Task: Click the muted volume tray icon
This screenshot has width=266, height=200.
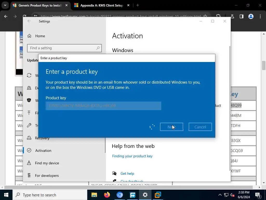Action: pyautogui.click(x=232, y=195)
